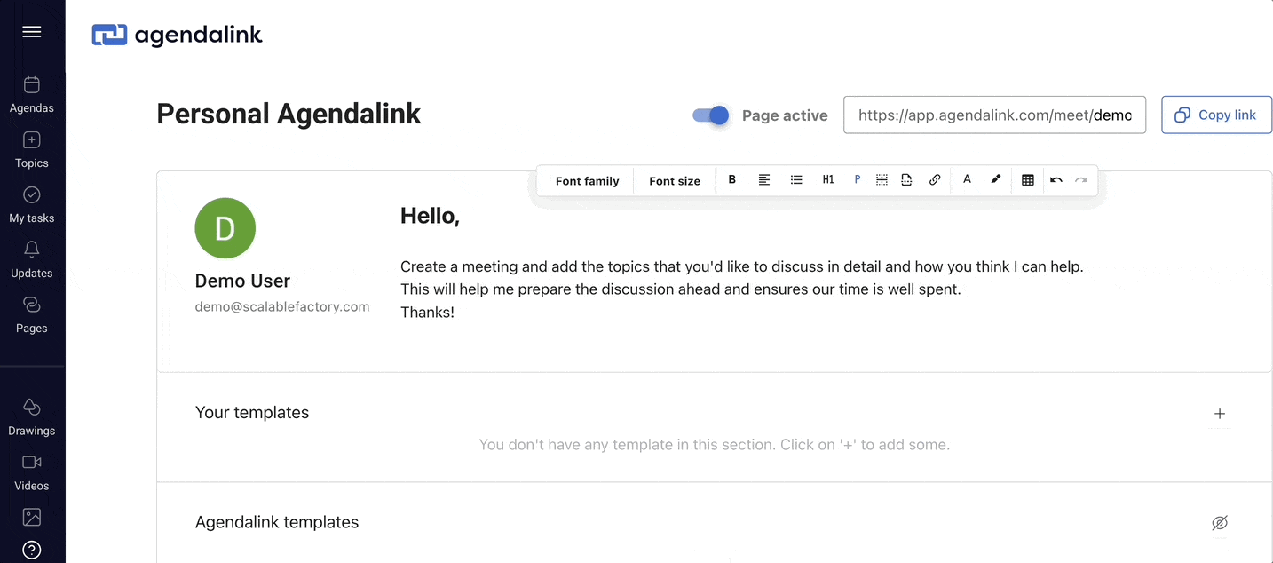1273x563 pixels.
Task: Insert a table from toolbar
Action: 1028,180
